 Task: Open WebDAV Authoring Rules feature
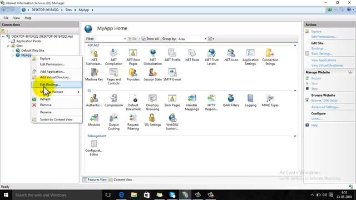(x=172, y=122)
